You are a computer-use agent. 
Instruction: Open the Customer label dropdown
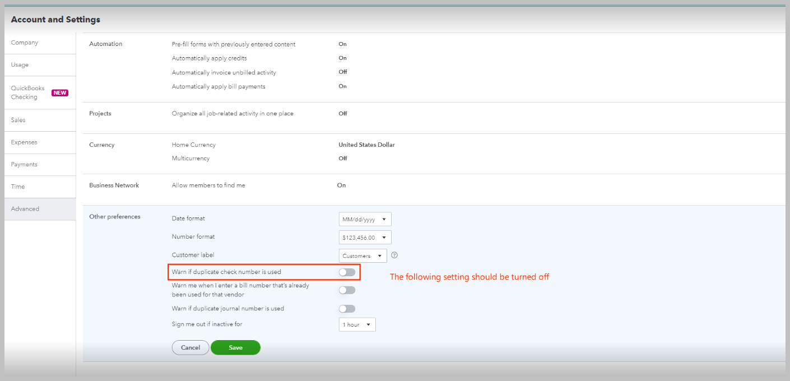tap(363, 255)
